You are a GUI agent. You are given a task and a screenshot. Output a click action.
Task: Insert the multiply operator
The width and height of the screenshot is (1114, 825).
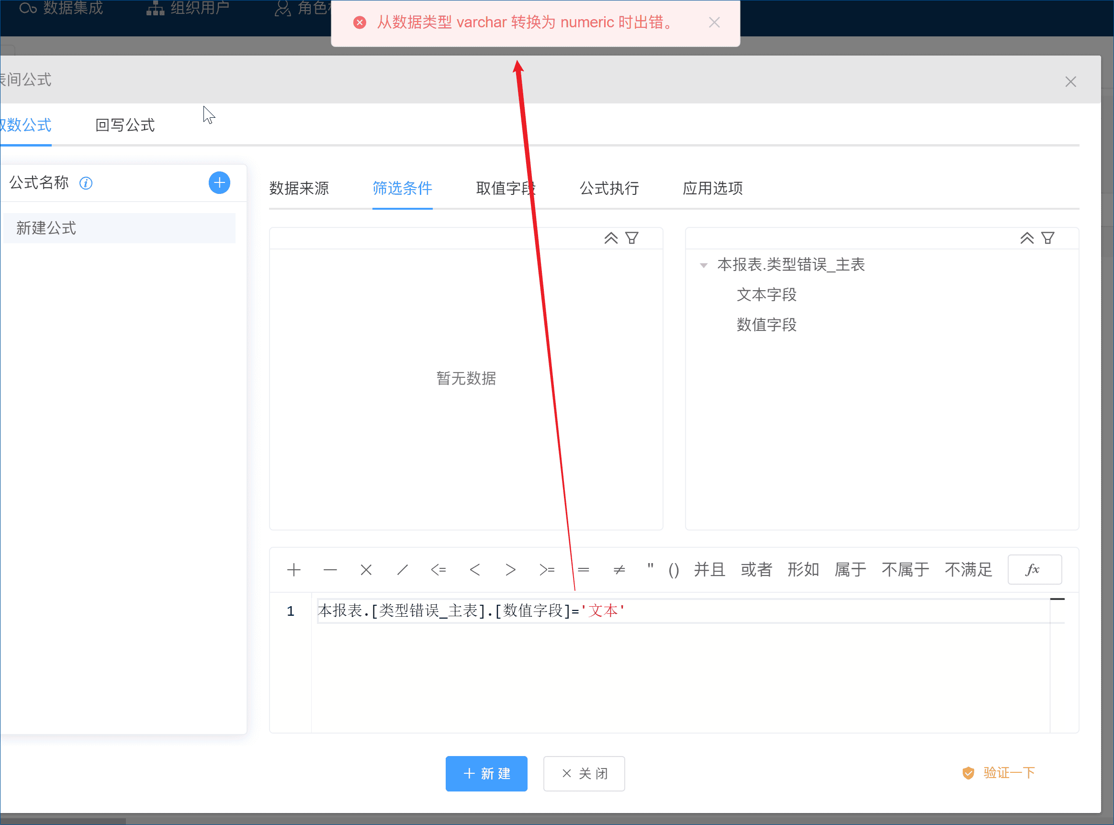(x=366, y=570)
